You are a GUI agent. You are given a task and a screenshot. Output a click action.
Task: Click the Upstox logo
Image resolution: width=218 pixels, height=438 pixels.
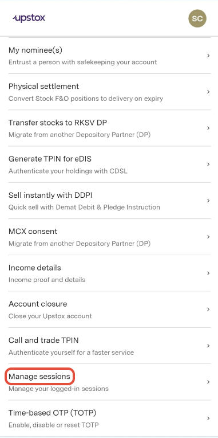(29, 18)
